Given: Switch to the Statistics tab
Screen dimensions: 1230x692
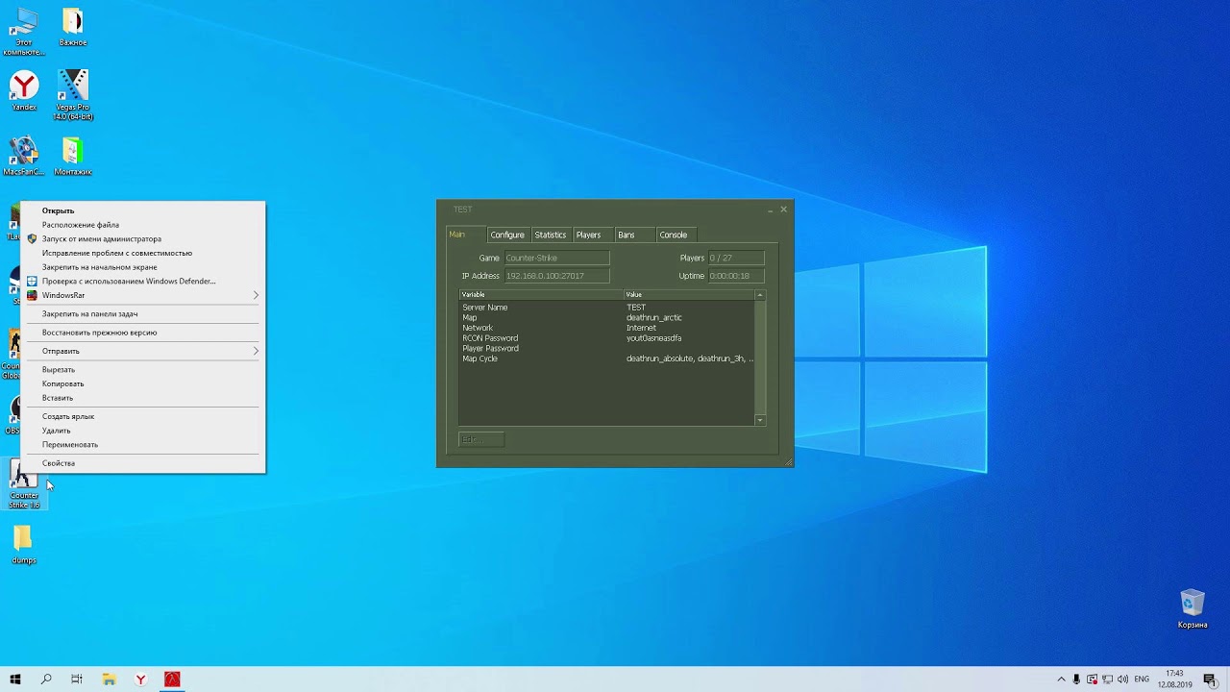Looking at the screenshot, I should click(551, 235).
